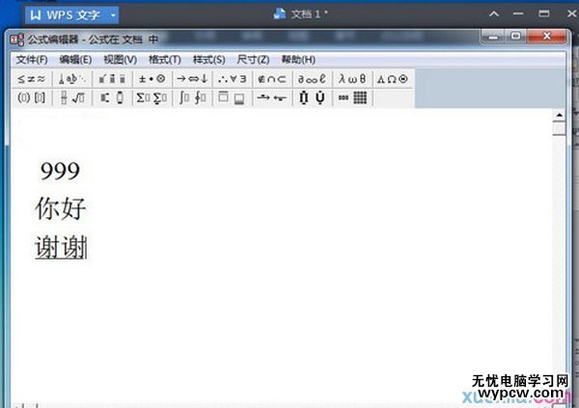Open the relational symbols palette (≤≠≈)
The width and height of the screenshot is (579, 408).
[32, 79]
